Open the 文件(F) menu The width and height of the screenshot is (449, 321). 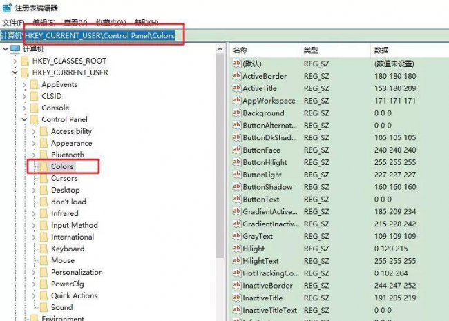click(x=13, y=22)
